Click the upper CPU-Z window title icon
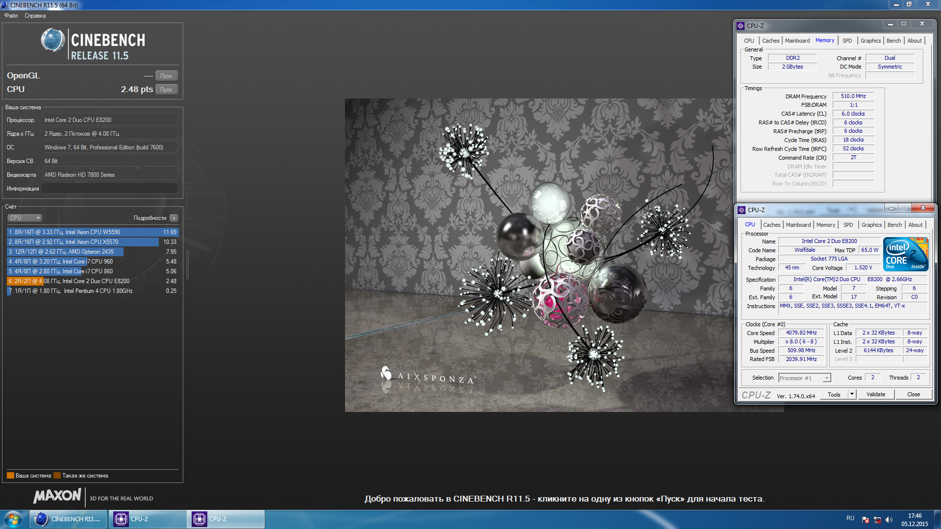This screenshot has height=529, width=941. pos(741,26)
